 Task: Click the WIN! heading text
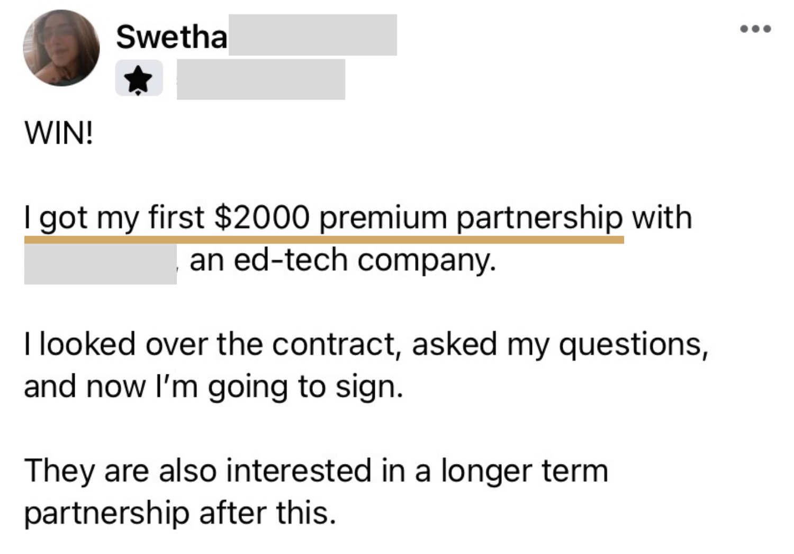(58, 133)
